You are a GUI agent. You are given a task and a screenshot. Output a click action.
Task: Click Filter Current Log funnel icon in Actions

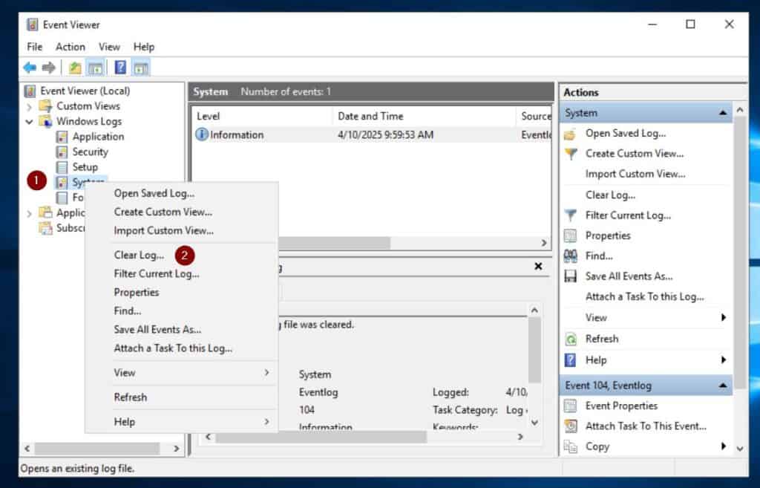571,215
